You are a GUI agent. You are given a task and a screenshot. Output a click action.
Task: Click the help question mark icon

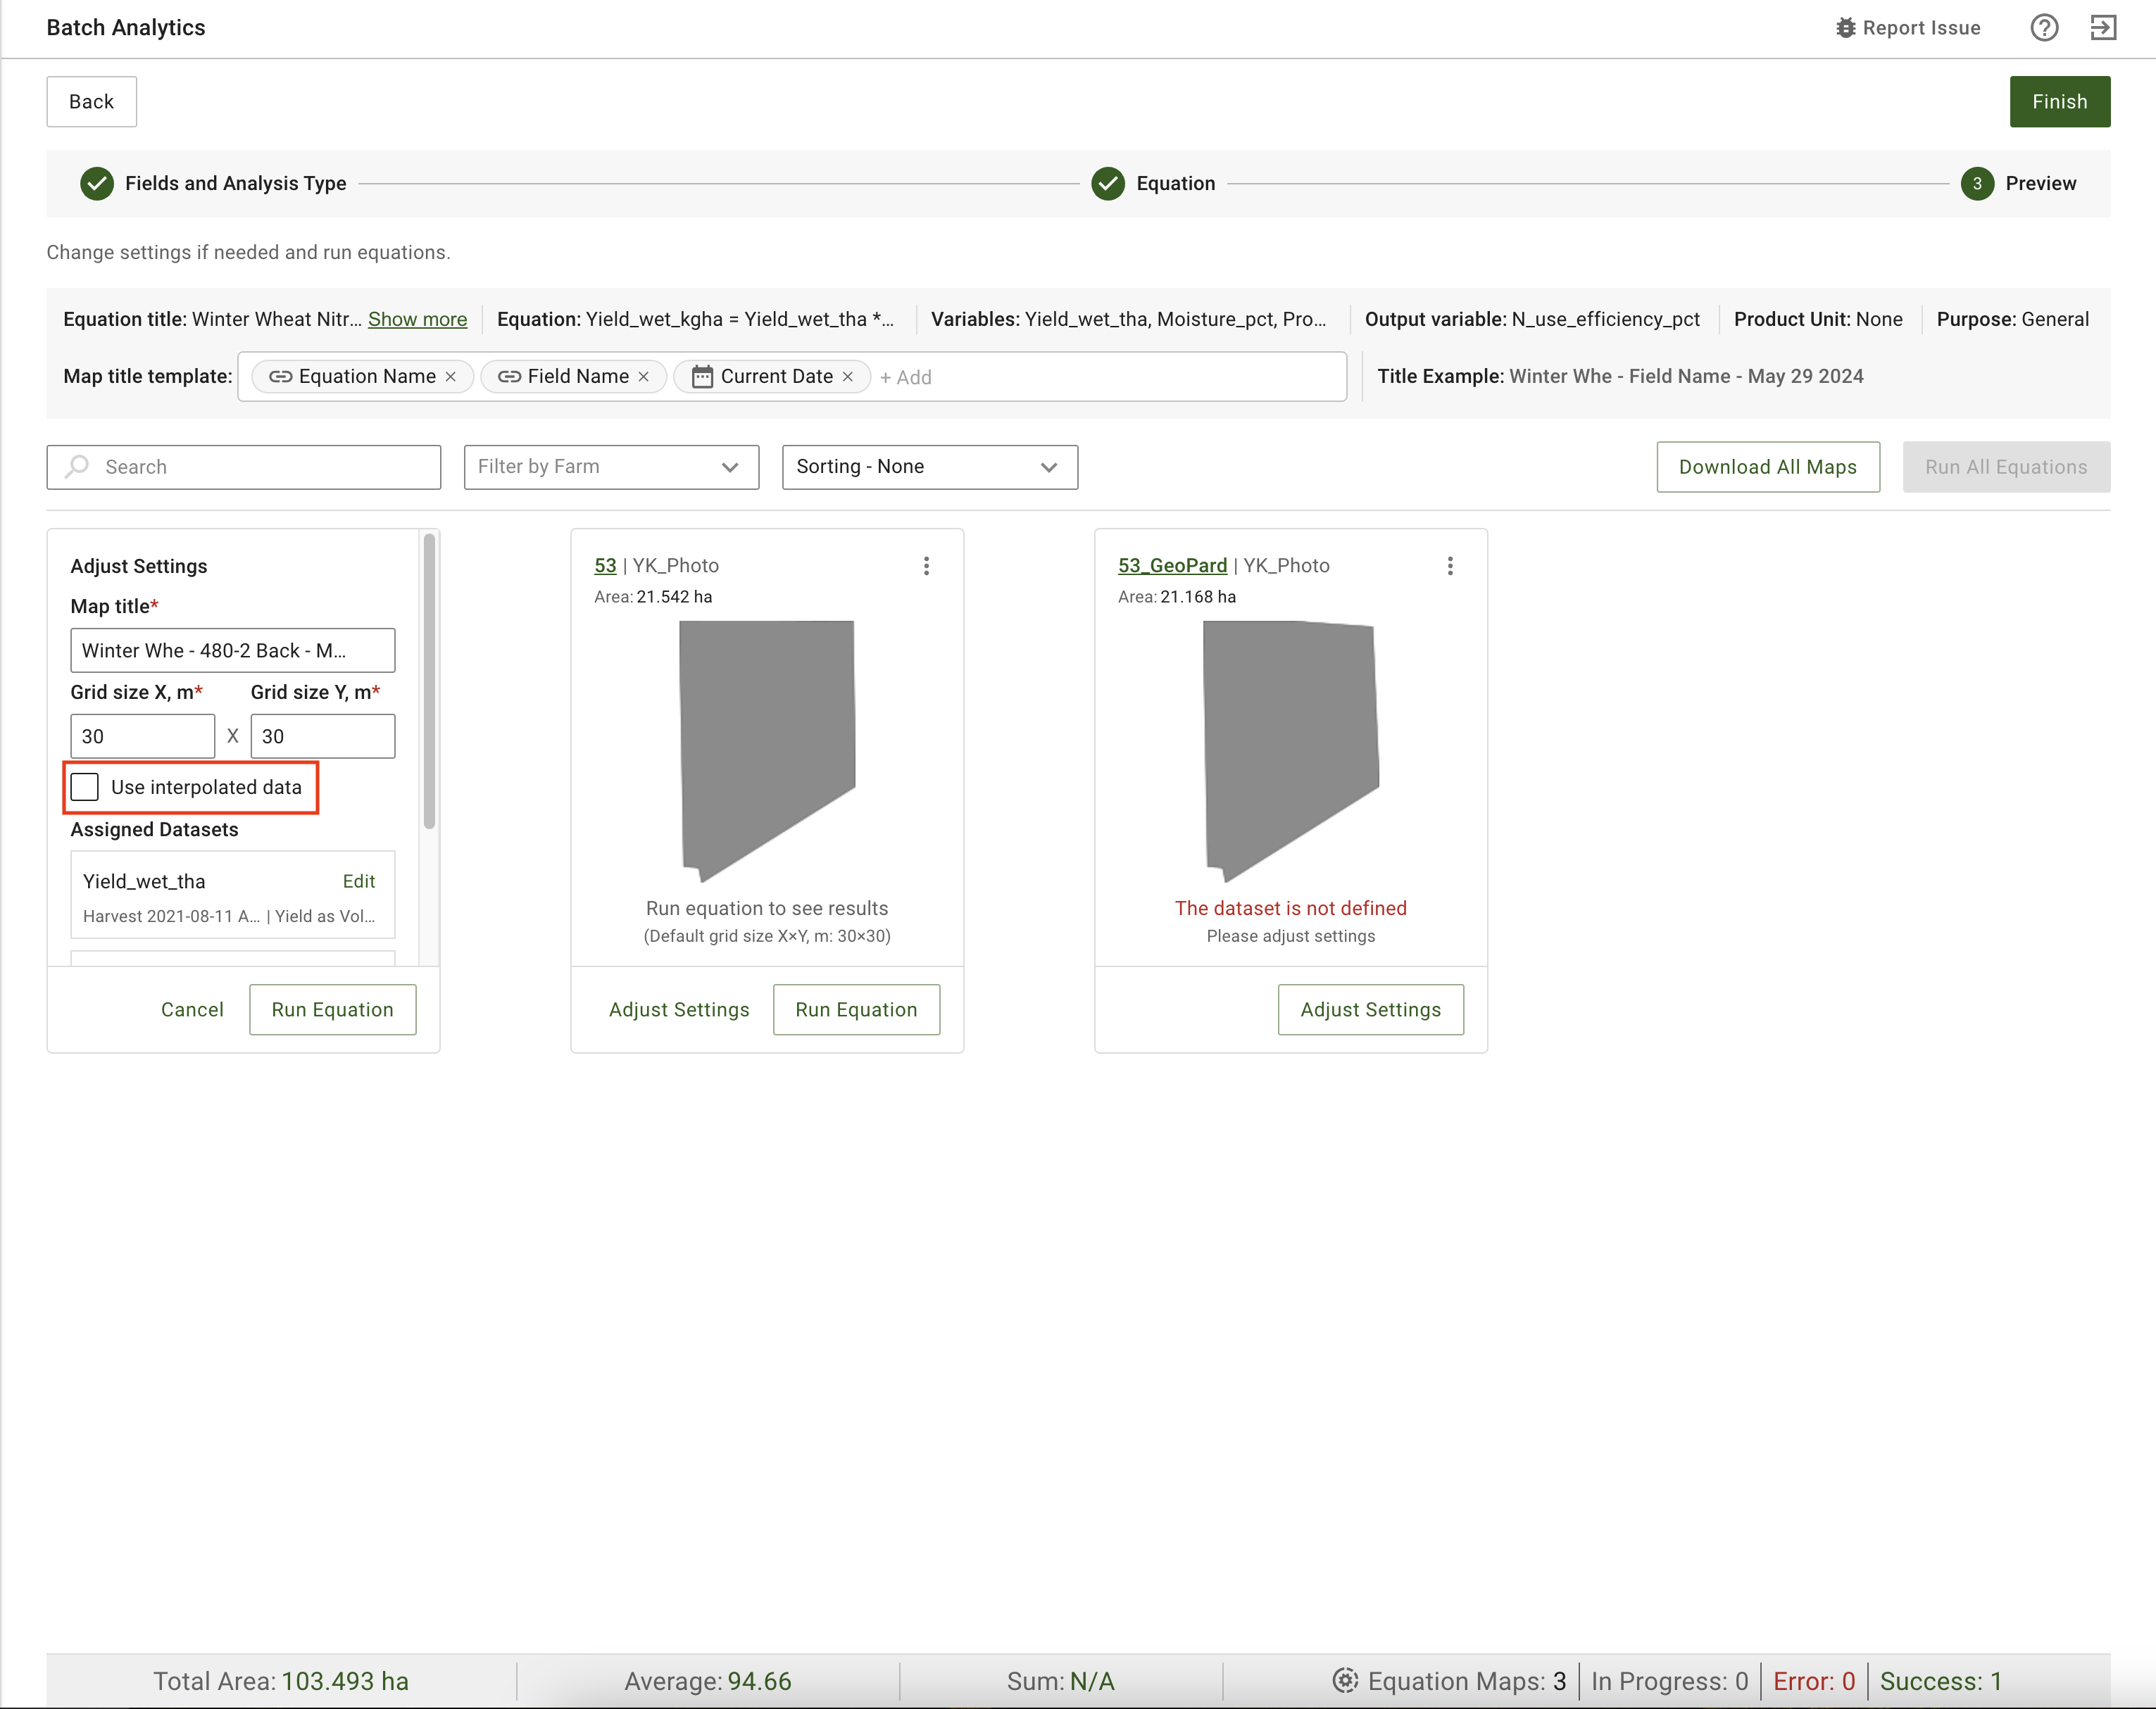tap(2044, 28)
